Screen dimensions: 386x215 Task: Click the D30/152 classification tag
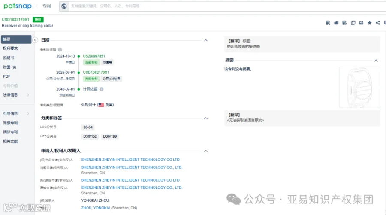click(90, 136)
